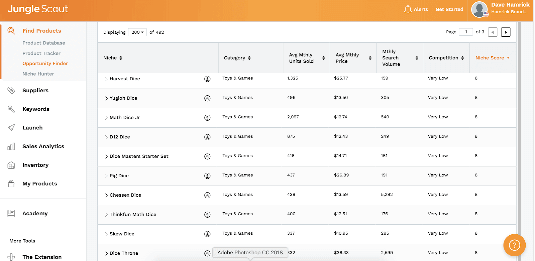Open the Suppliers menu item

click(35, 90)
